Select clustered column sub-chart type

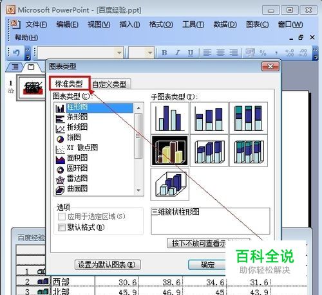point(170,118)
